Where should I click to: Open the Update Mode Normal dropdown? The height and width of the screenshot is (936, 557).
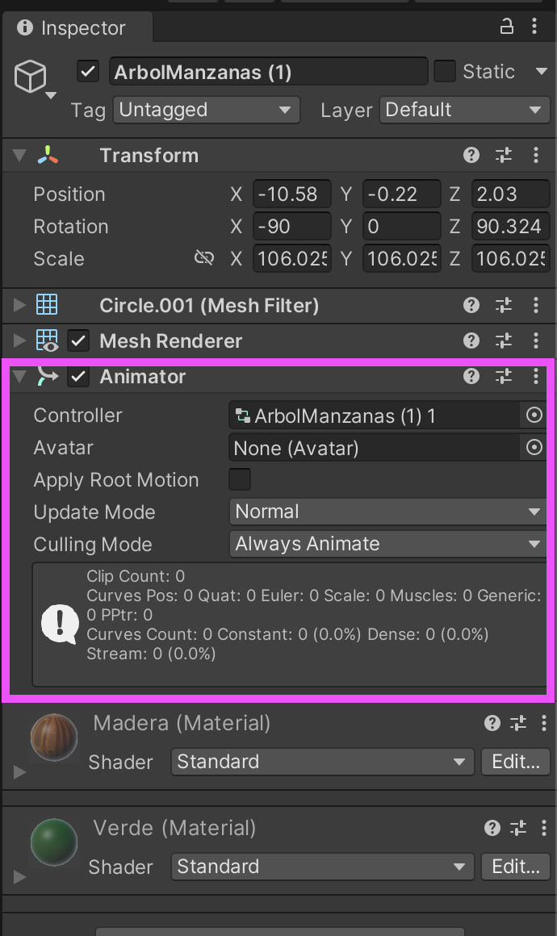coord(387,512)
